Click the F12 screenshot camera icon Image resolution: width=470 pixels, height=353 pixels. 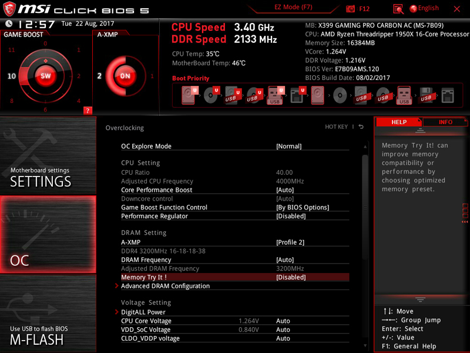pos(350,9)
